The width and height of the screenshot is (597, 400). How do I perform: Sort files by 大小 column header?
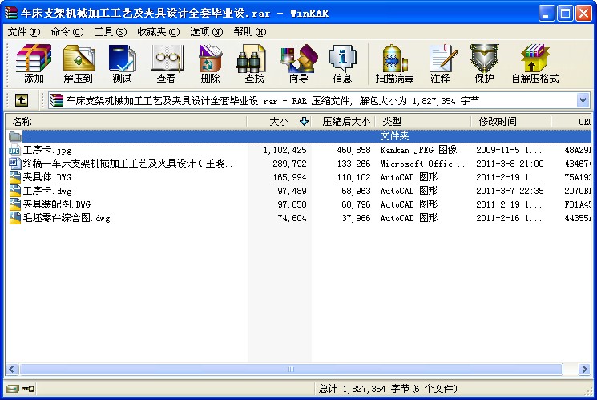point(279,122)
